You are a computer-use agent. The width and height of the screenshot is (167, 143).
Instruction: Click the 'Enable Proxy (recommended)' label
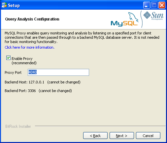coord(24,61)
